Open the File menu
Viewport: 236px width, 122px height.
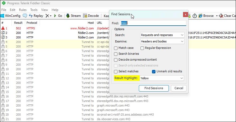(x=4, y=10)
